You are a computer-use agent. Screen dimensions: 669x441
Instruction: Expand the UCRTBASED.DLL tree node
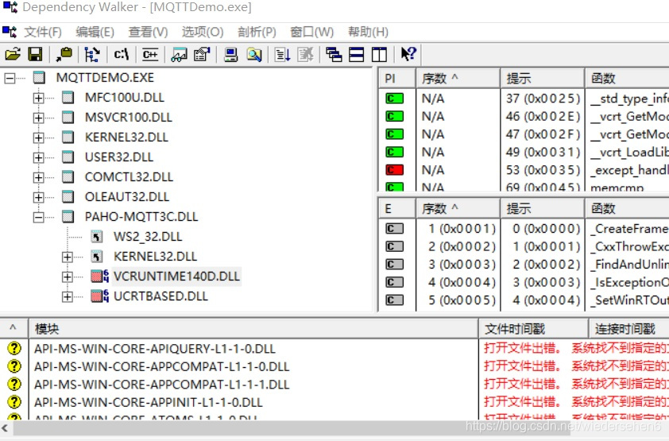[67, 296]
